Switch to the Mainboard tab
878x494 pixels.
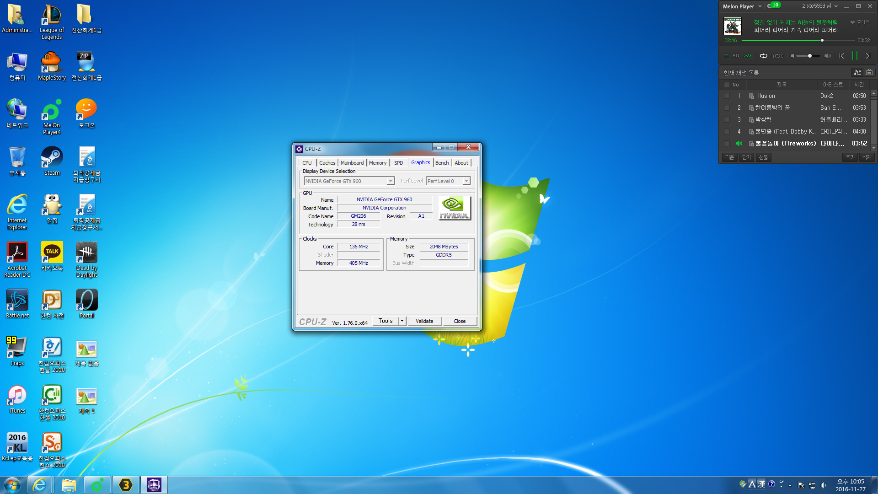pyautogui.click(x=352, y=163)
